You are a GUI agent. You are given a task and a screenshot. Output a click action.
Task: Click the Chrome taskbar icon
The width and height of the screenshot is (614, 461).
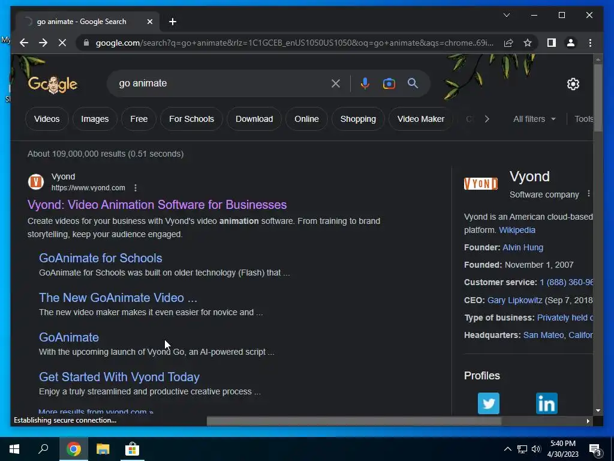[x=73, y=449]
